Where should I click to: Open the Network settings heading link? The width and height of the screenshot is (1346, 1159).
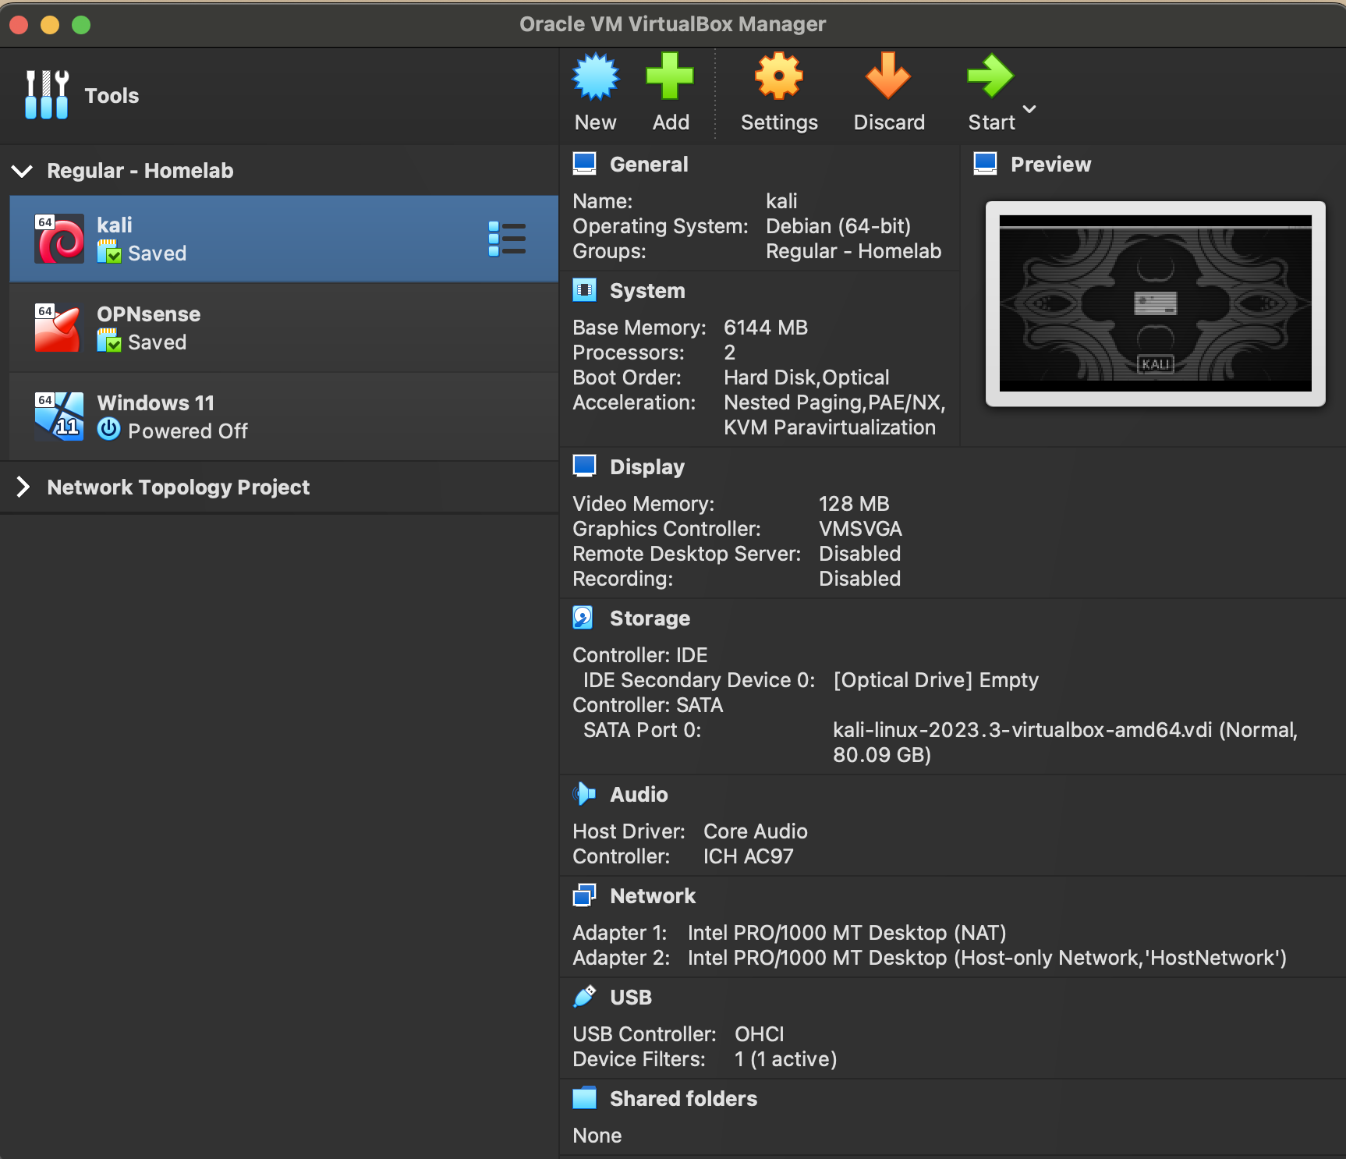pyautogui.click(x=653, y=896)
